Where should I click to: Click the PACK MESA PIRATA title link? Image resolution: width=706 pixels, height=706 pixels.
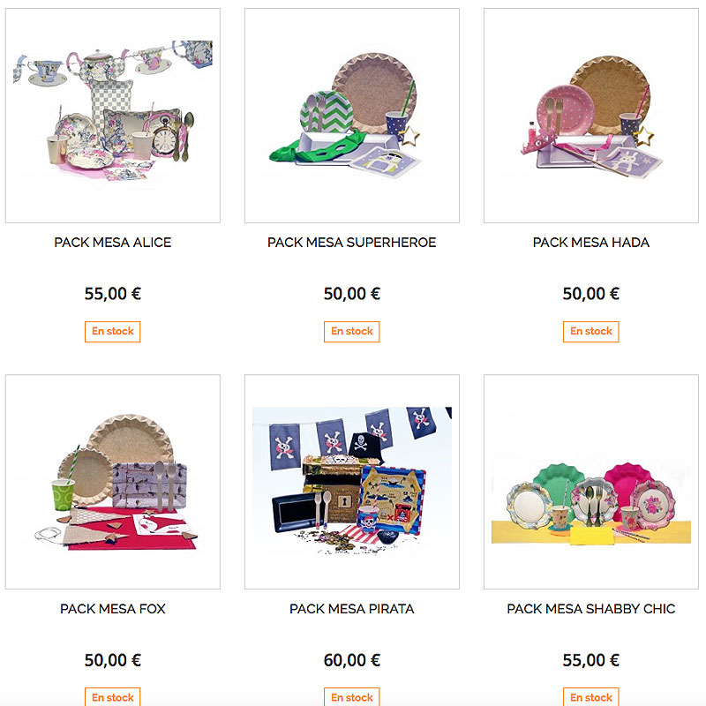pos(351,609)
